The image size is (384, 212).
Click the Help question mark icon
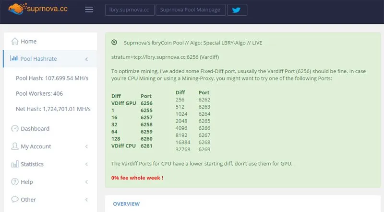click(15, 182)
